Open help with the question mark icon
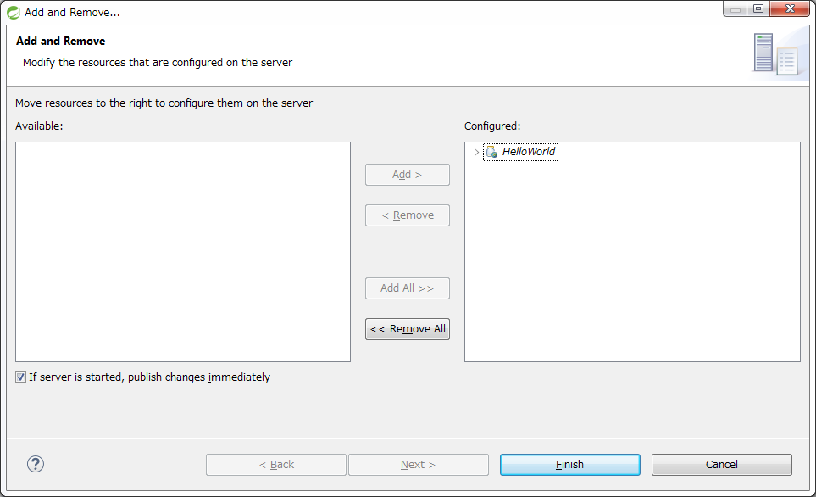Viewport: 816px width, 497px height. (36, 464)
